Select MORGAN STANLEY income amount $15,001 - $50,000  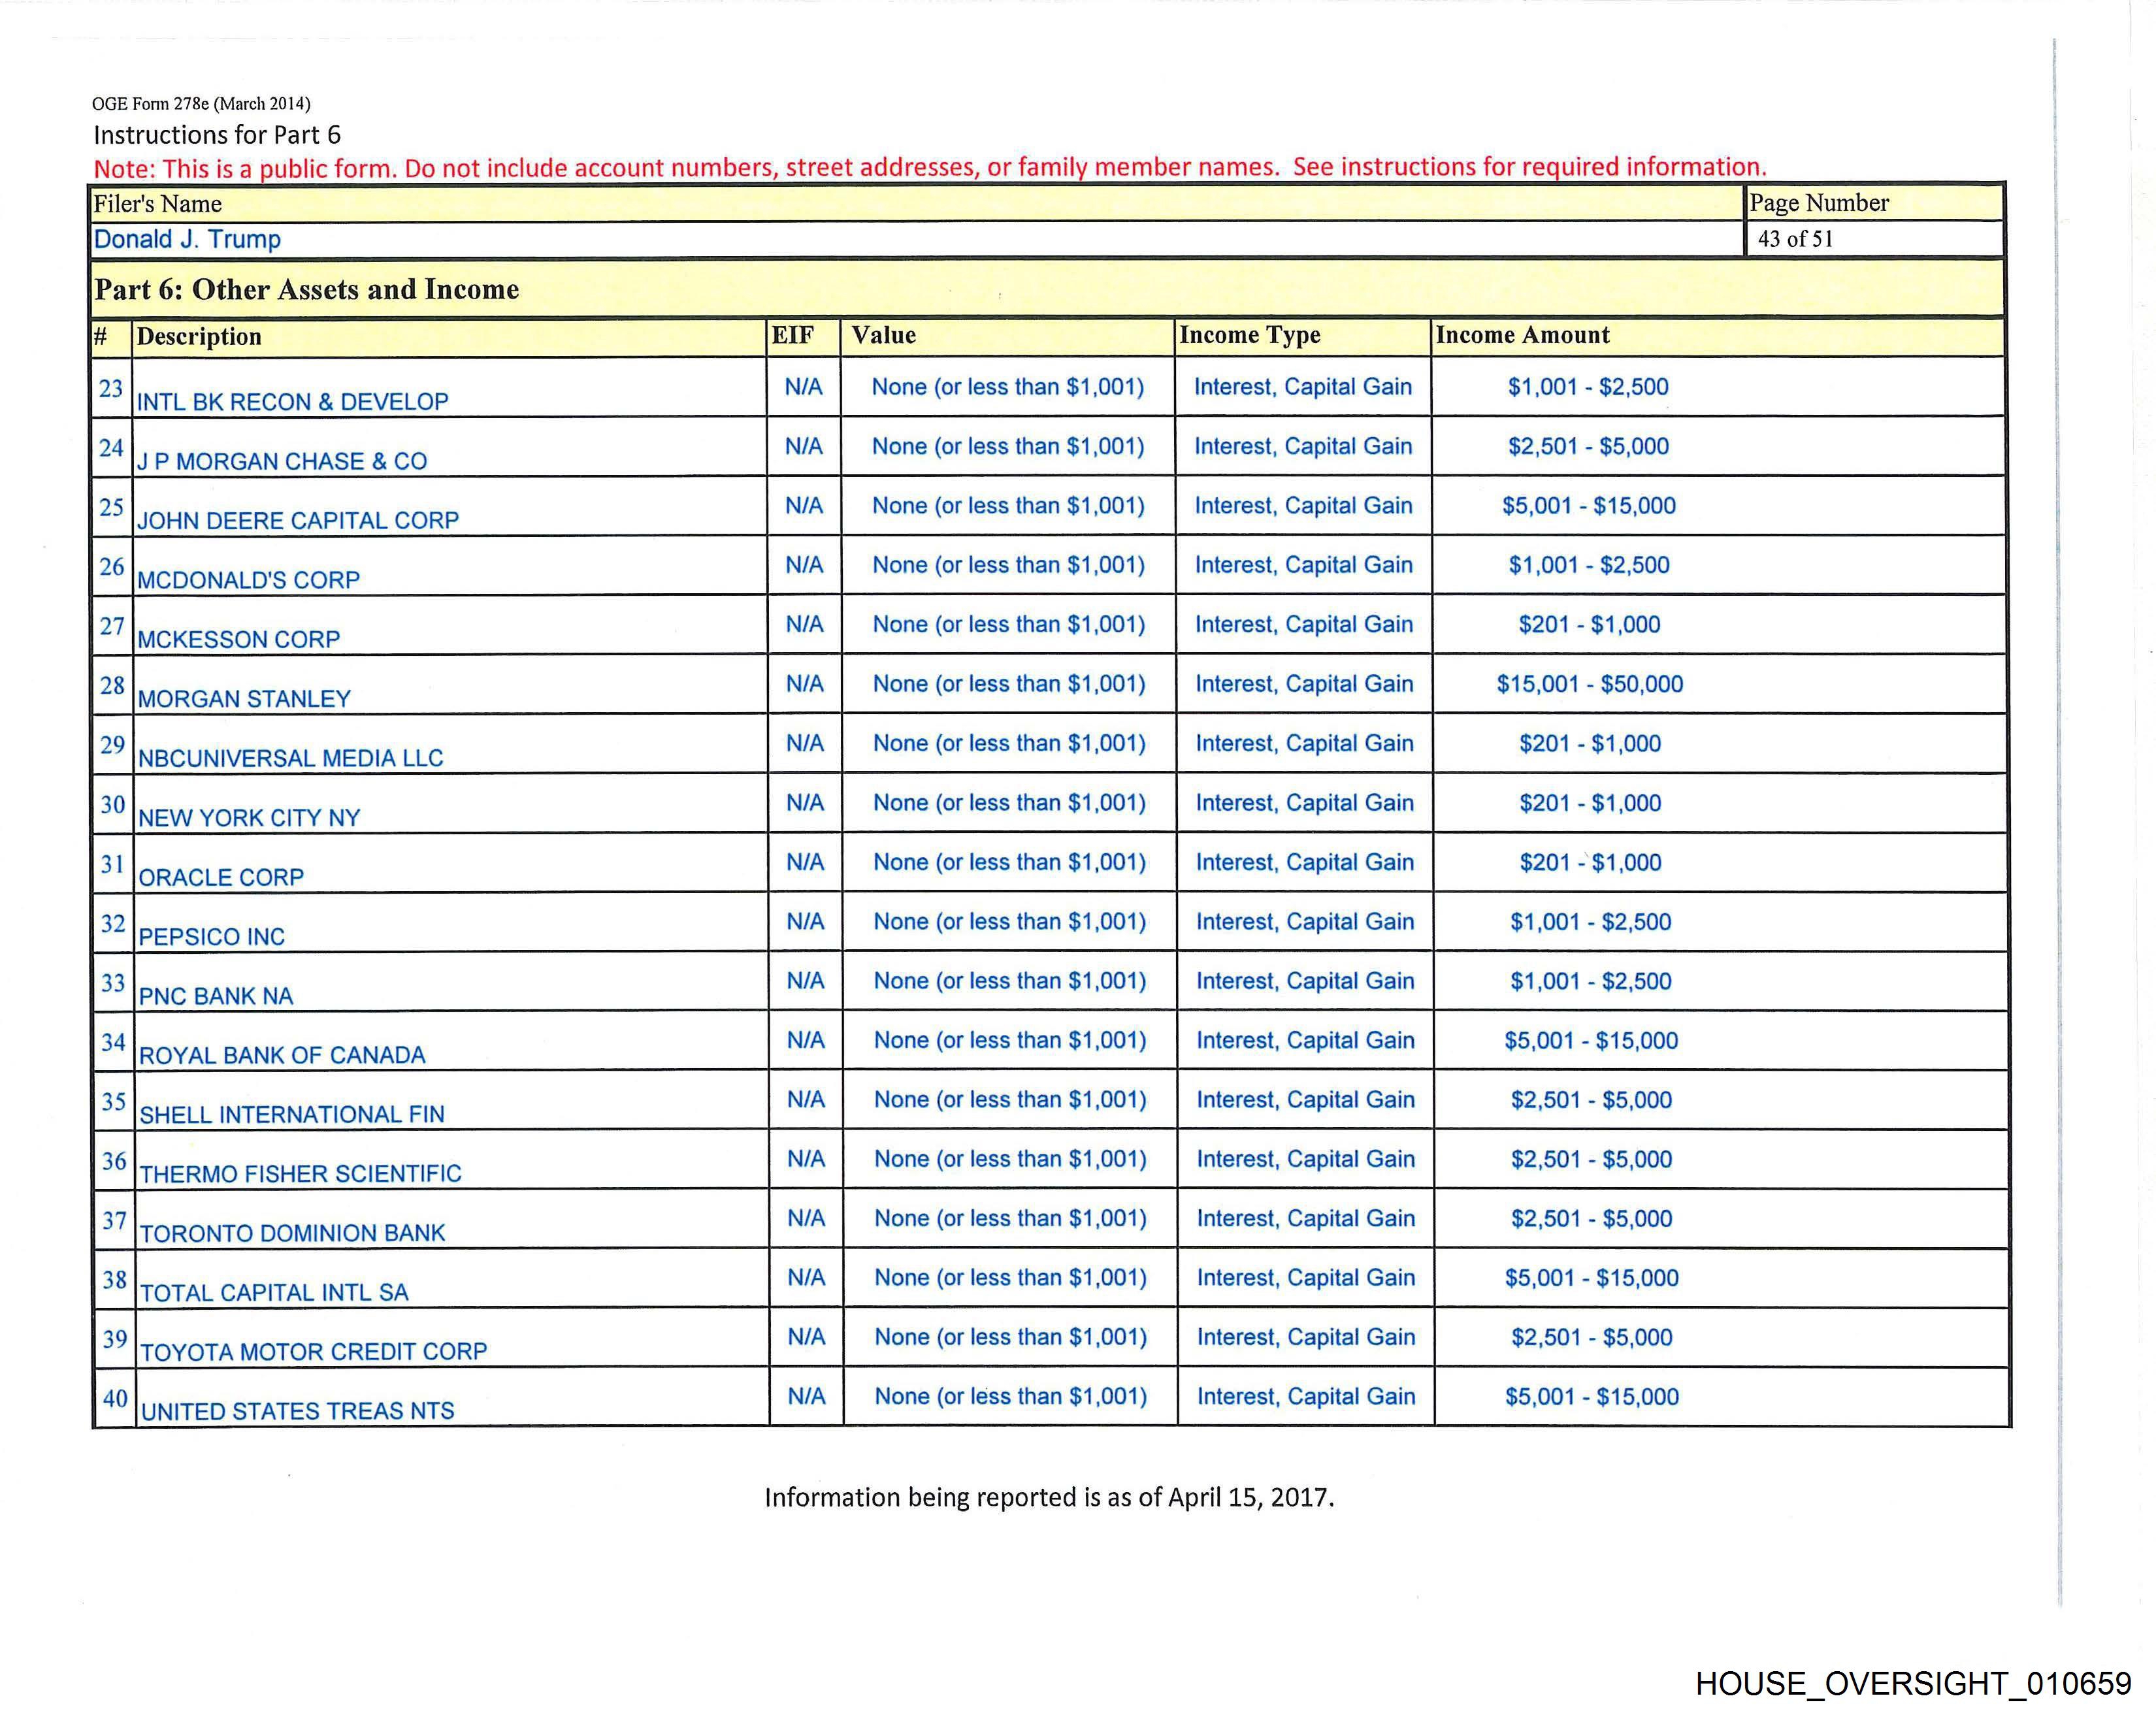click(1589, 684)
